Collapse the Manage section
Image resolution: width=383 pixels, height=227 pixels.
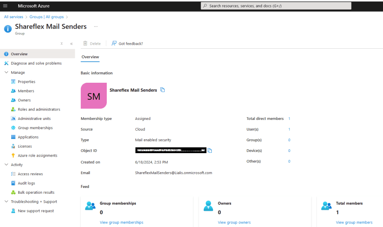pos(6,72)
